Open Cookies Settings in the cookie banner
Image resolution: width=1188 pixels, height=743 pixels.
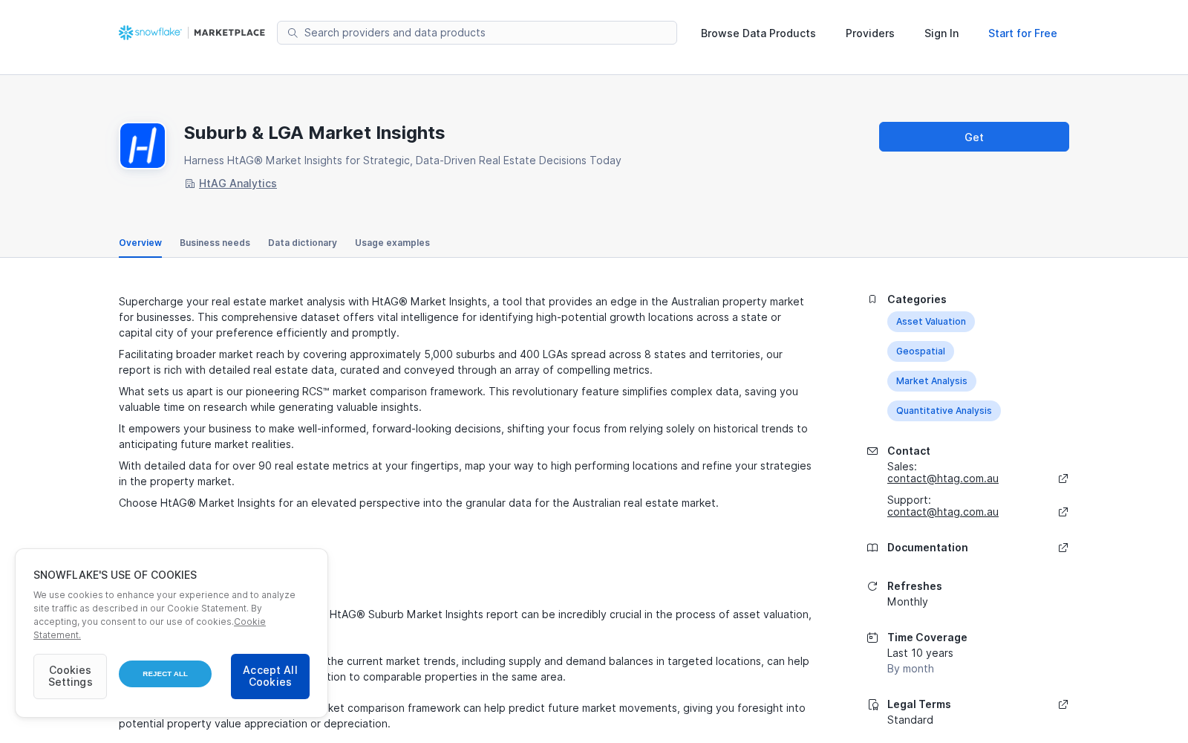[x=70, y=676]
